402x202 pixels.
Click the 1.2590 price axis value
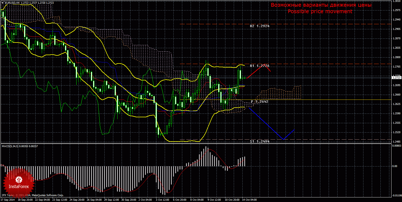[396, 114]
